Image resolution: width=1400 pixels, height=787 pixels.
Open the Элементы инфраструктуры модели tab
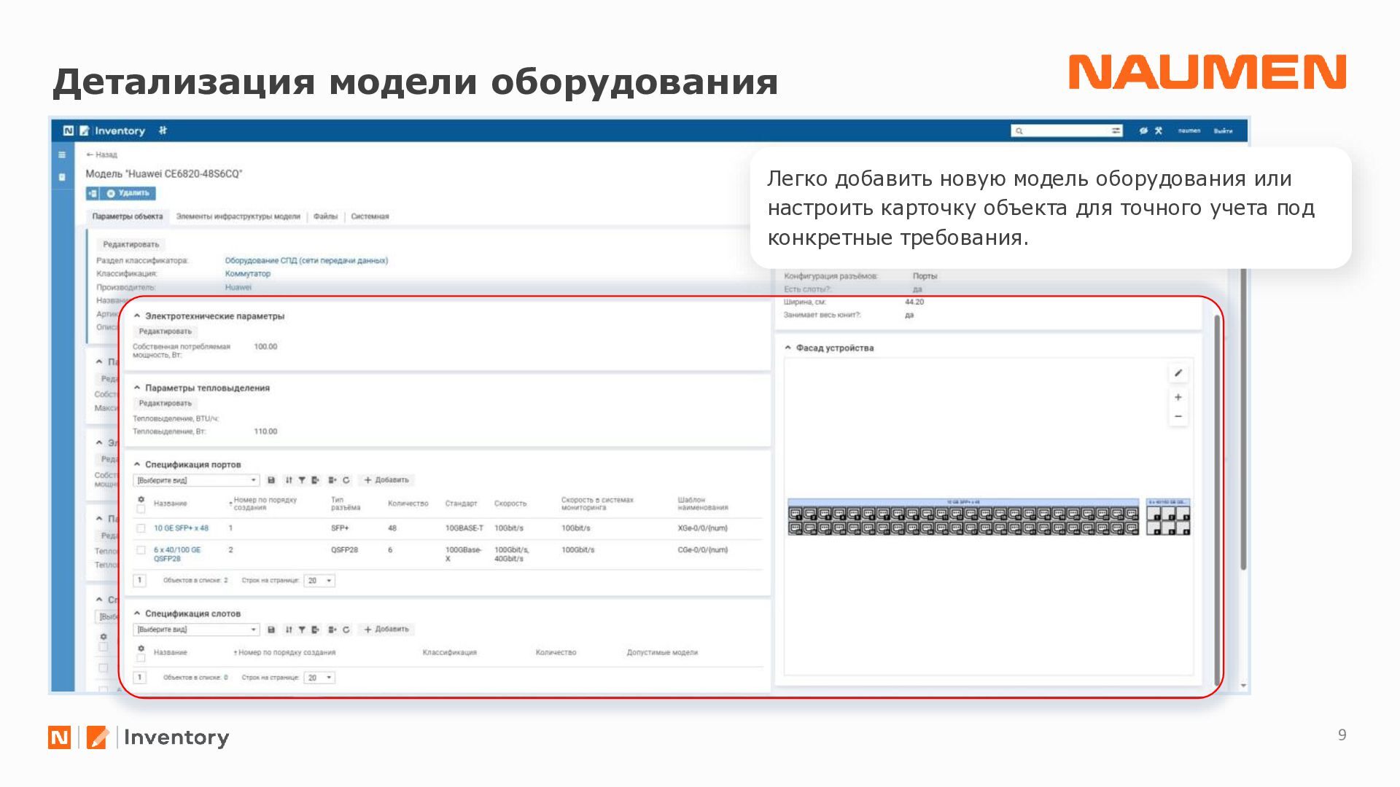238,216
